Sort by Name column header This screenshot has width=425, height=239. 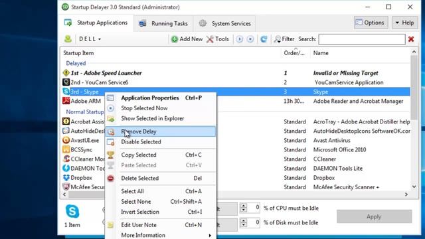[361, 53]
